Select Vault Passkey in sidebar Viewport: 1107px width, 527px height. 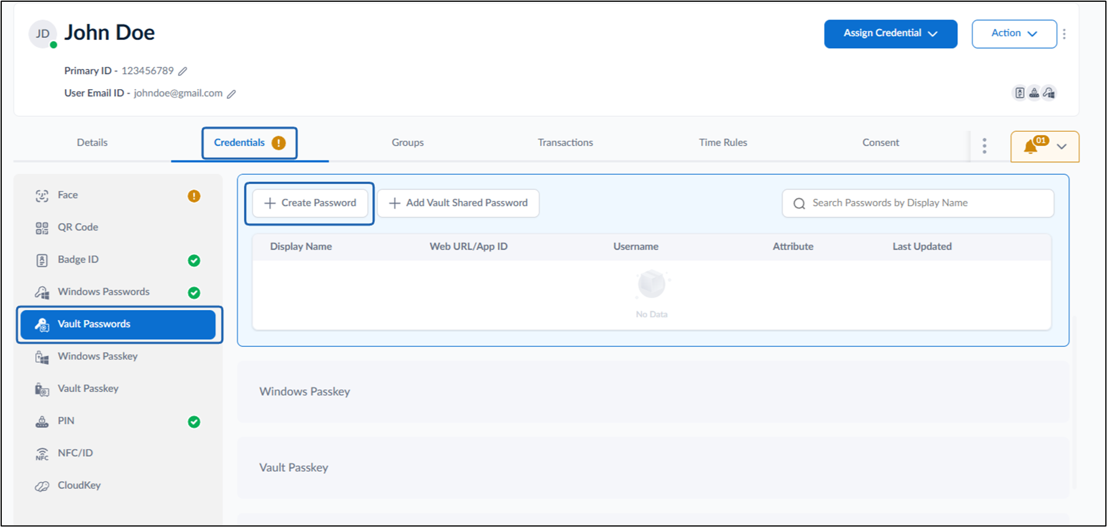tap(118, 389)
